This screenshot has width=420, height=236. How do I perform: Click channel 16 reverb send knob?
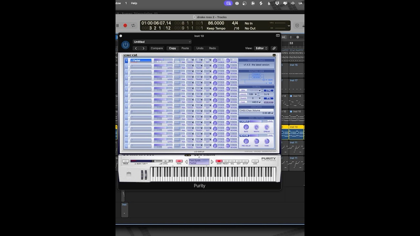click(228, 146)
